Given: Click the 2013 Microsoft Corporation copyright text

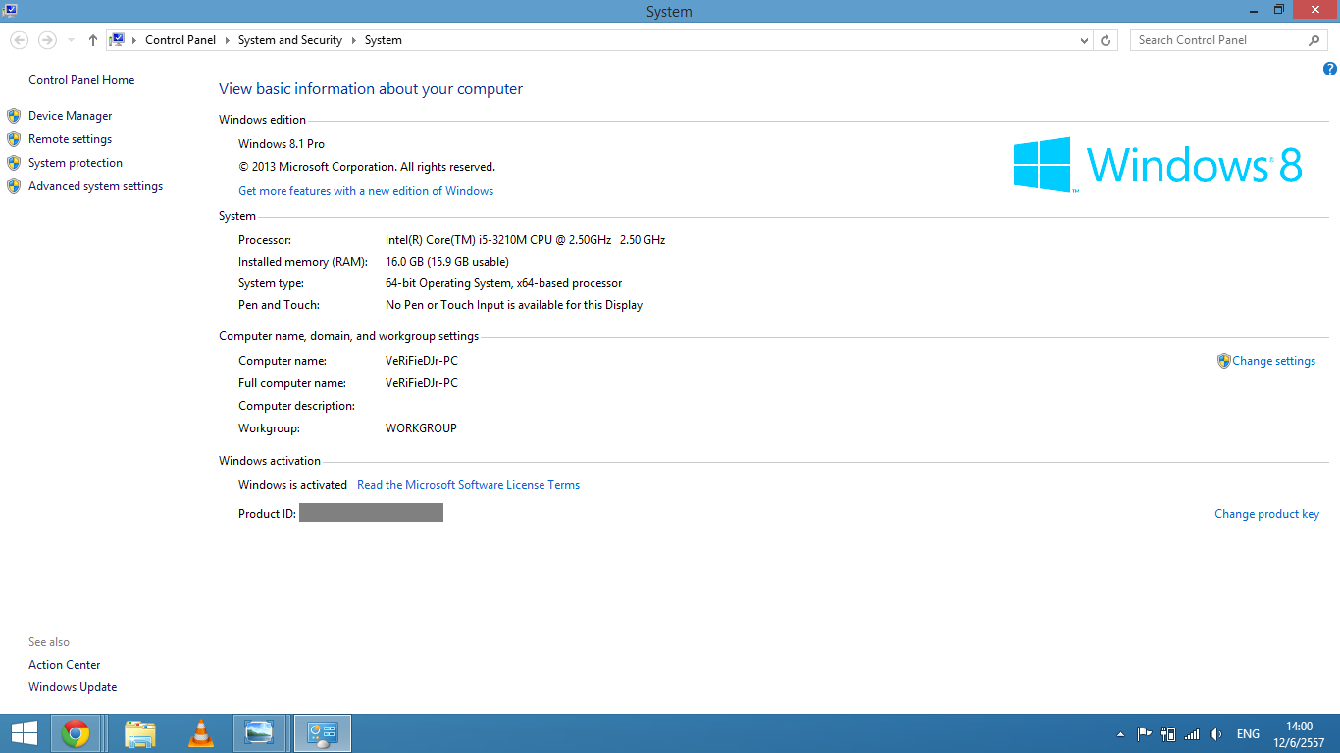Looking at the screenshot, I should click(x=367, y=167).
